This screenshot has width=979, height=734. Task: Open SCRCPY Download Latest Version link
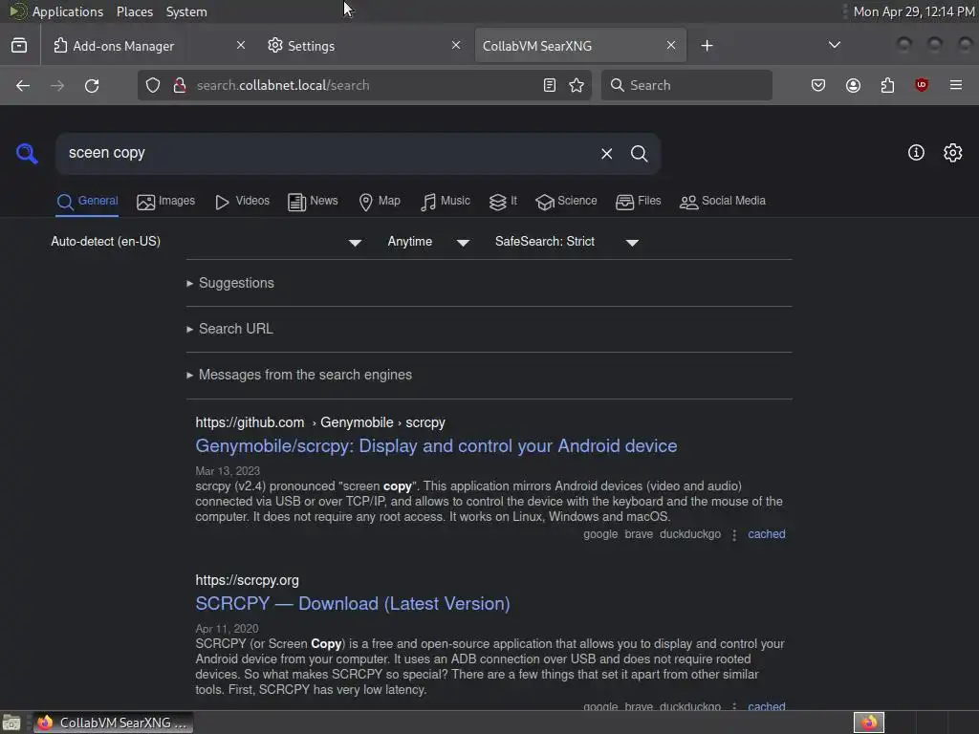coord(352,604)
